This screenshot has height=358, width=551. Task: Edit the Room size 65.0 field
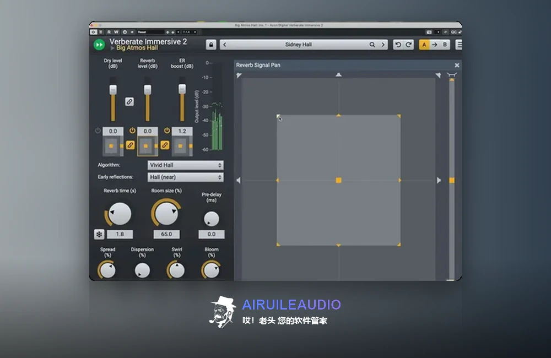point(166,234)
